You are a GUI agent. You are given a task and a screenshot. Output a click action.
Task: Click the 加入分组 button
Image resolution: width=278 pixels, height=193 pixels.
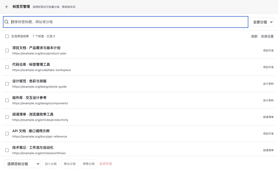[x=51, y=164]
